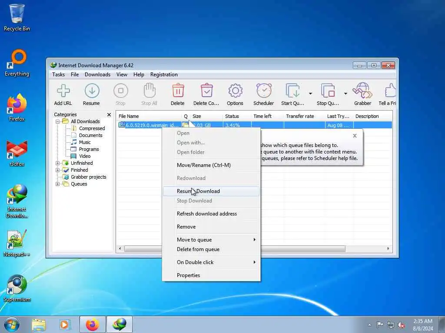Open Internet Download Manager desktop shortcut
The width and height of the screenshot is (445, 333).
point(17,194)
